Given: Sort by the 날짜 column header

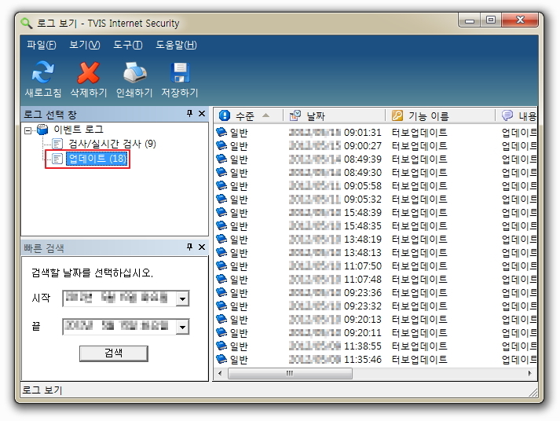Looking at the screenshot, I should point(315,115).
